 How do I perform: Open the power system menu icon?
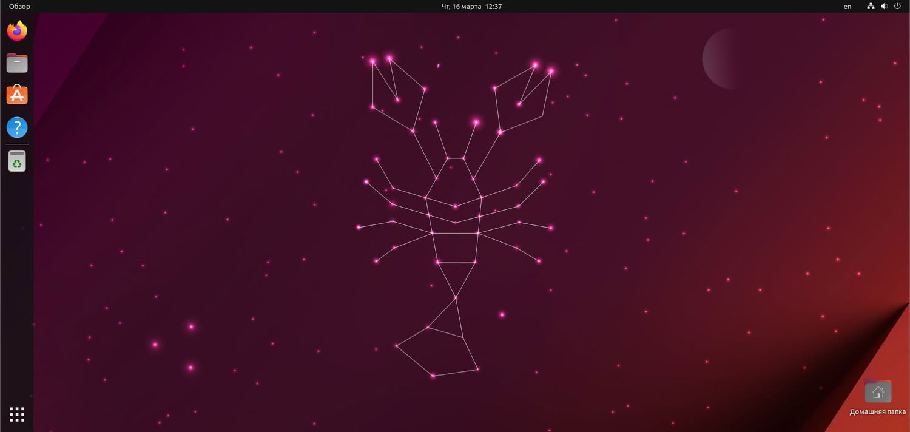(x=897, y=7)
